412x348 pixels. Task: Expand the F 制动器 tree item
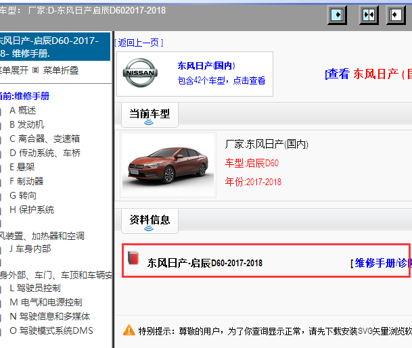tap(26, 181)
